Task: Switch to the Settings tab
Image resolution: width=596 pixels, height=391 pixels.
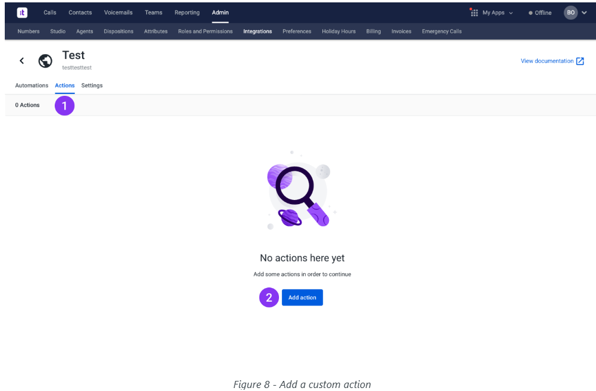Action: coord(92,85)
